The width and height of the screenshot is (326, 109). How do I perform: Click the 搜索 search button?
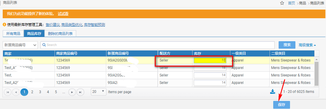coord(287,45)
